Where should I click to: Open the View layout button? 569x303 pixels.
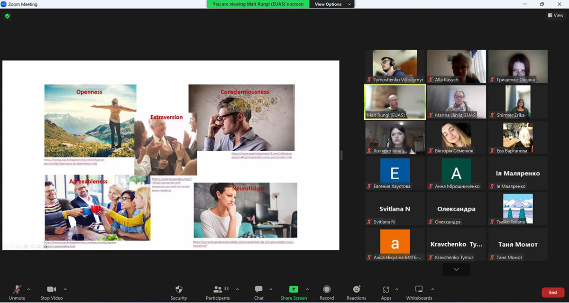click(x=556, y=15)
